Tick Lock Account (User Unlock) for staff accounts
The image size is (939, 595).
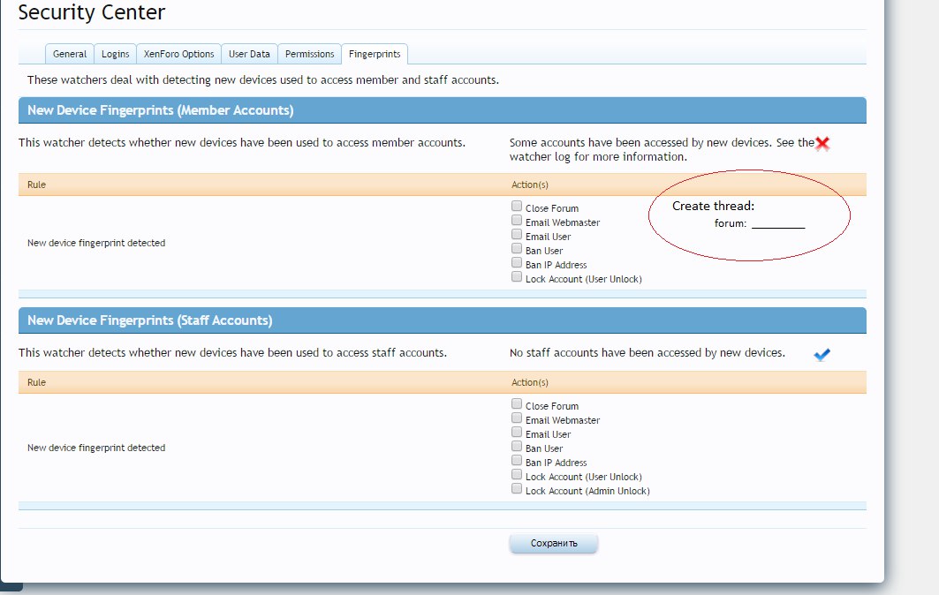517,475
